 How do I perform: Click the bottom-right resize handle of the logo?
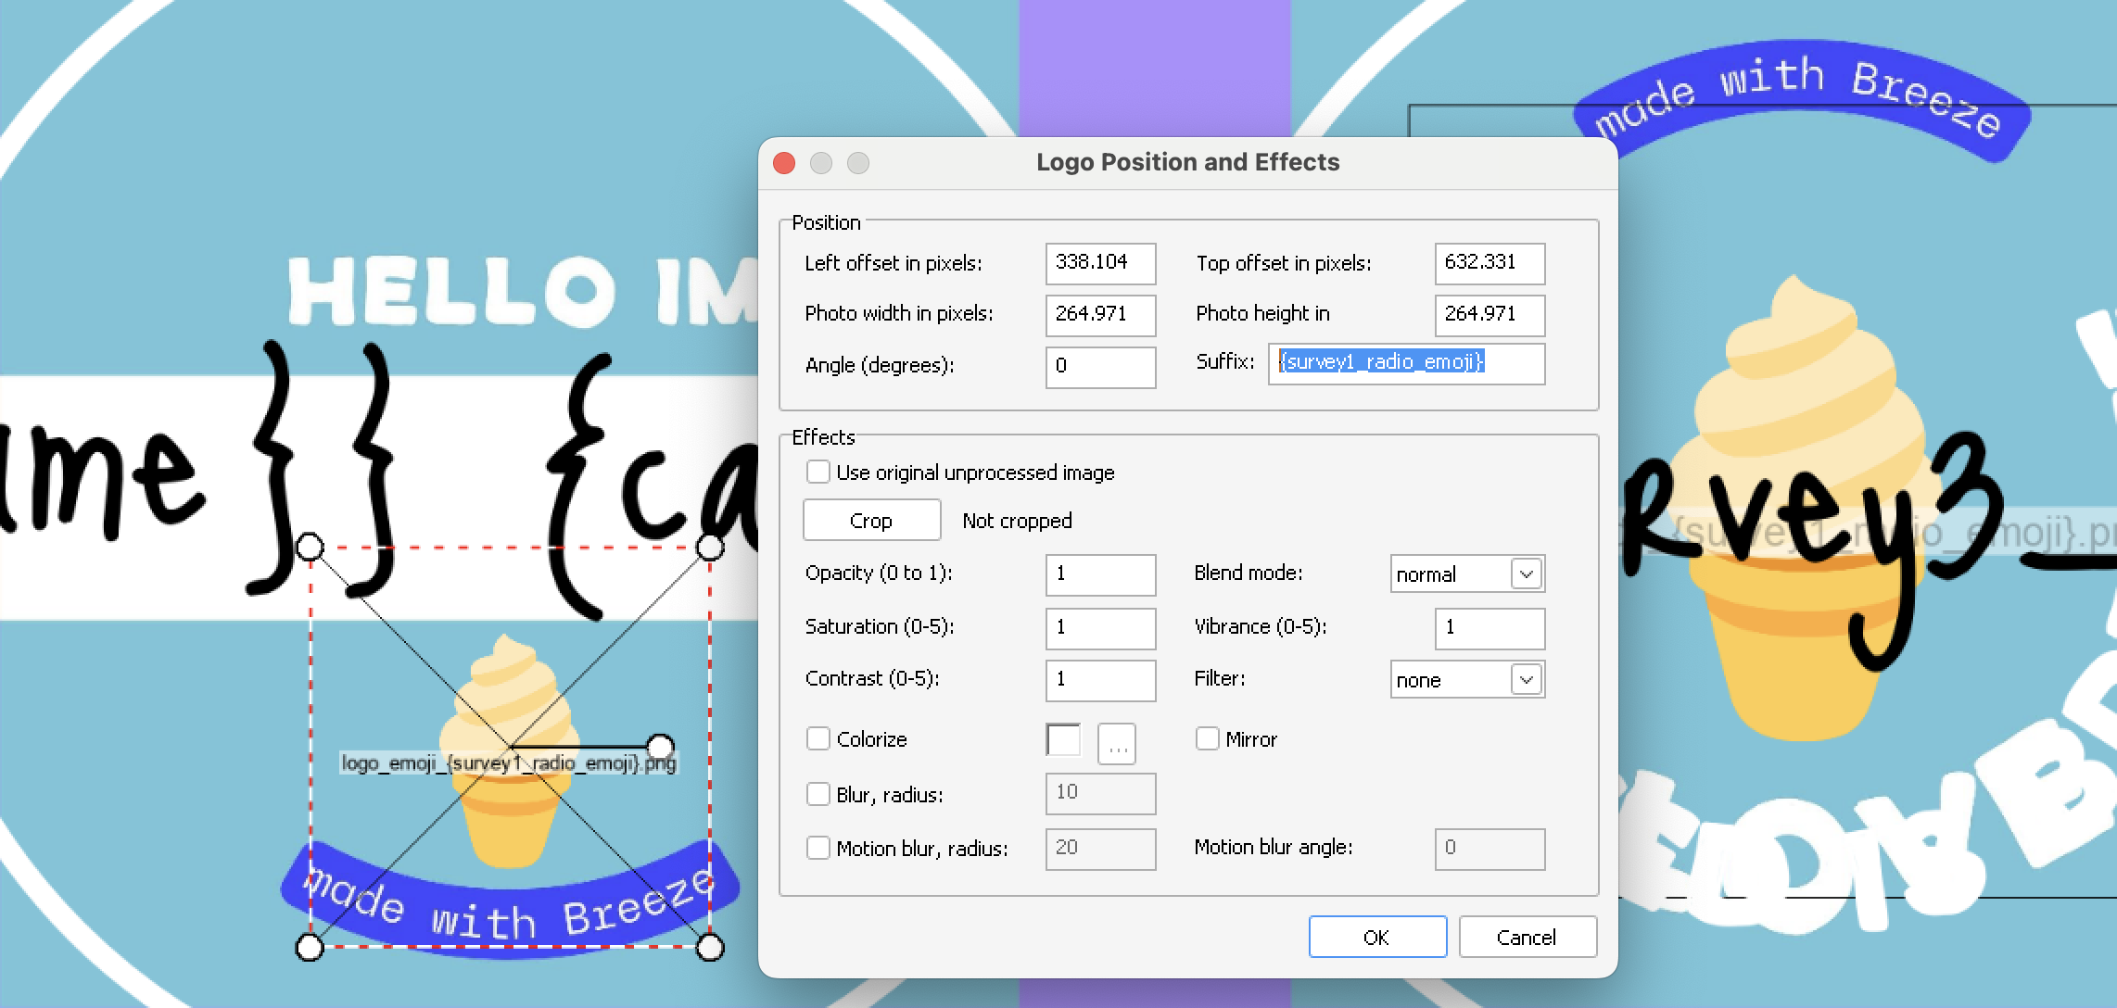click(x=710, y=947)
